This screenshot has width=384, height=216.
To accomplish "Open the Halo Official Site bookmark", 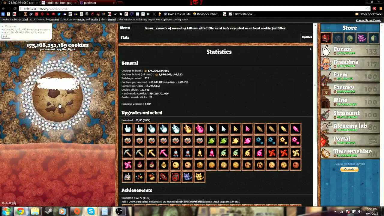I will tap(177, 14).
